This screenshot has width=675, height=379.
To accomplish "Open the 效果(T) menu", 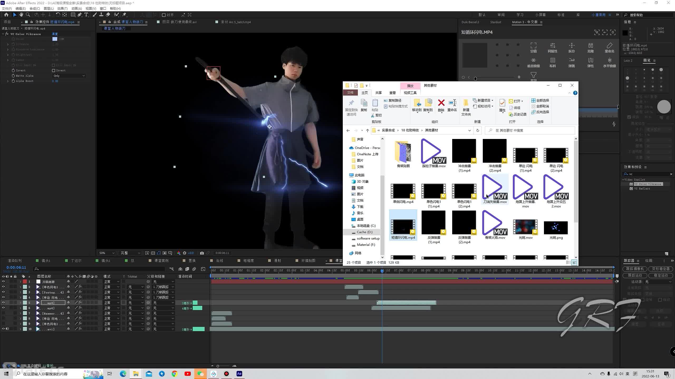I will pos(62,9).
